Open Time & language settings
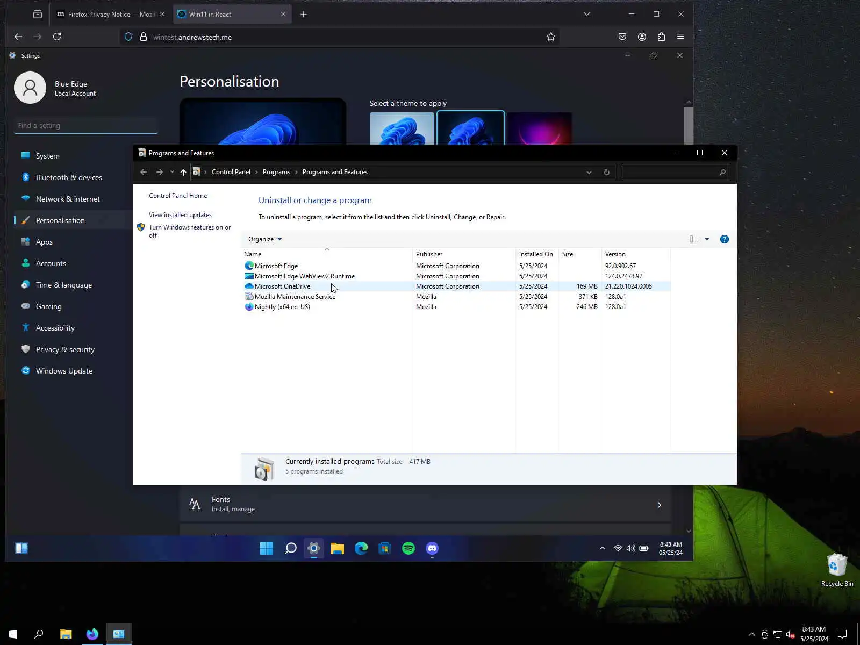Screen dimensions: 860x645 click(x=73, y=285)
